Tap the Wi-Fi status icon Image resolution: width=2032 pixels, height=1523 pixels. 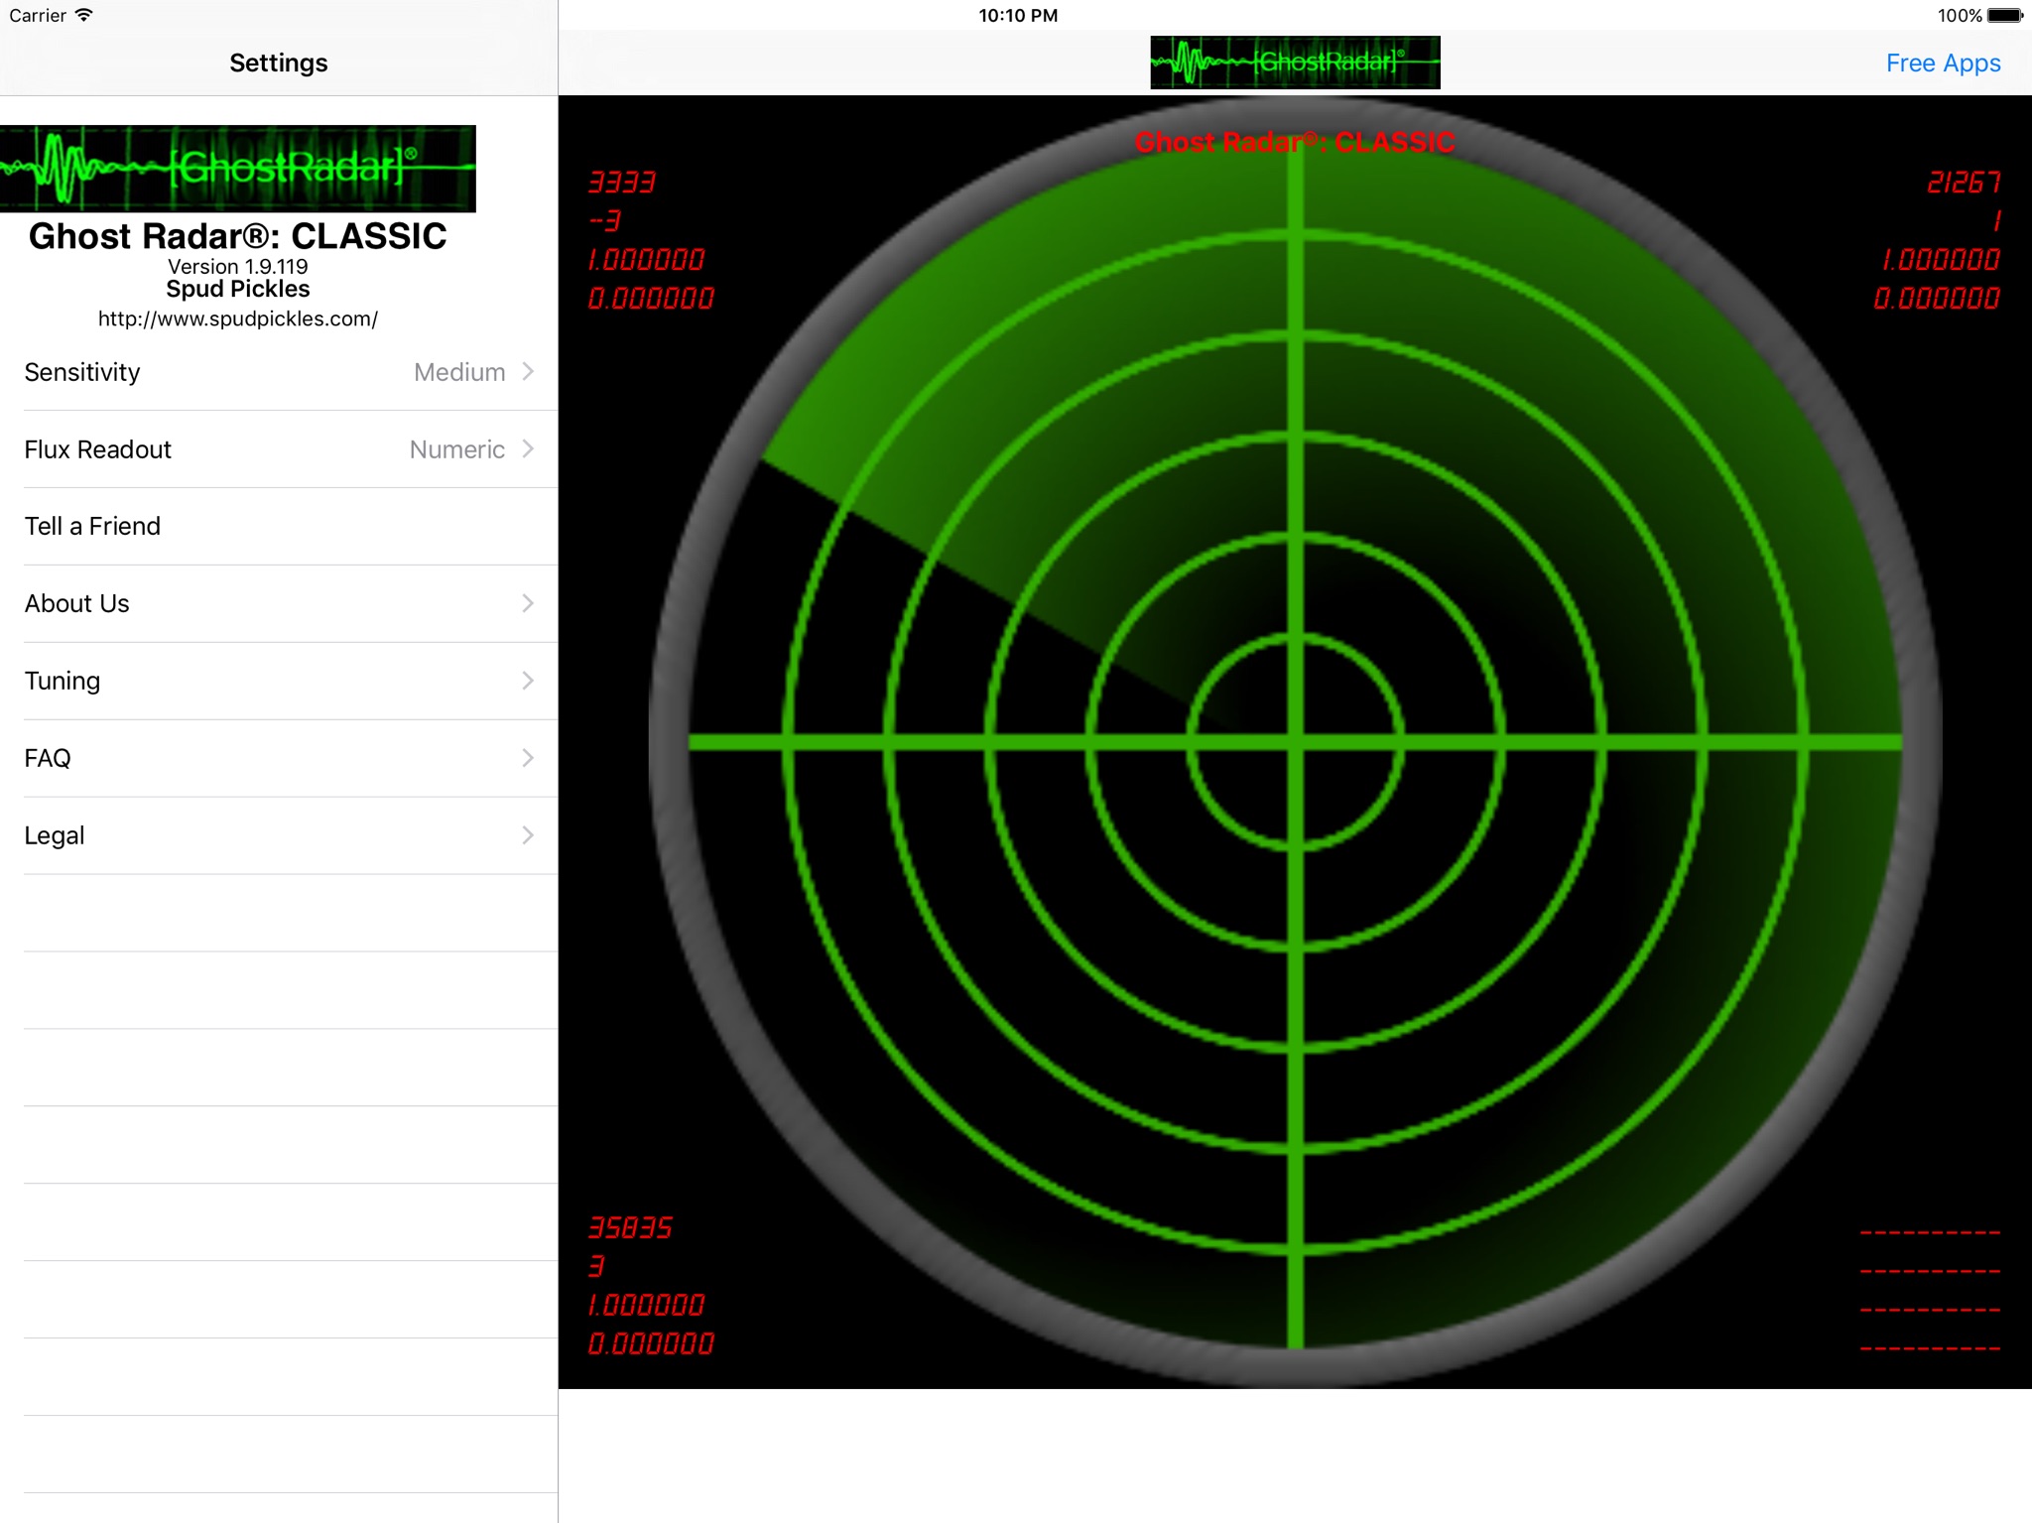click(84, 15)
